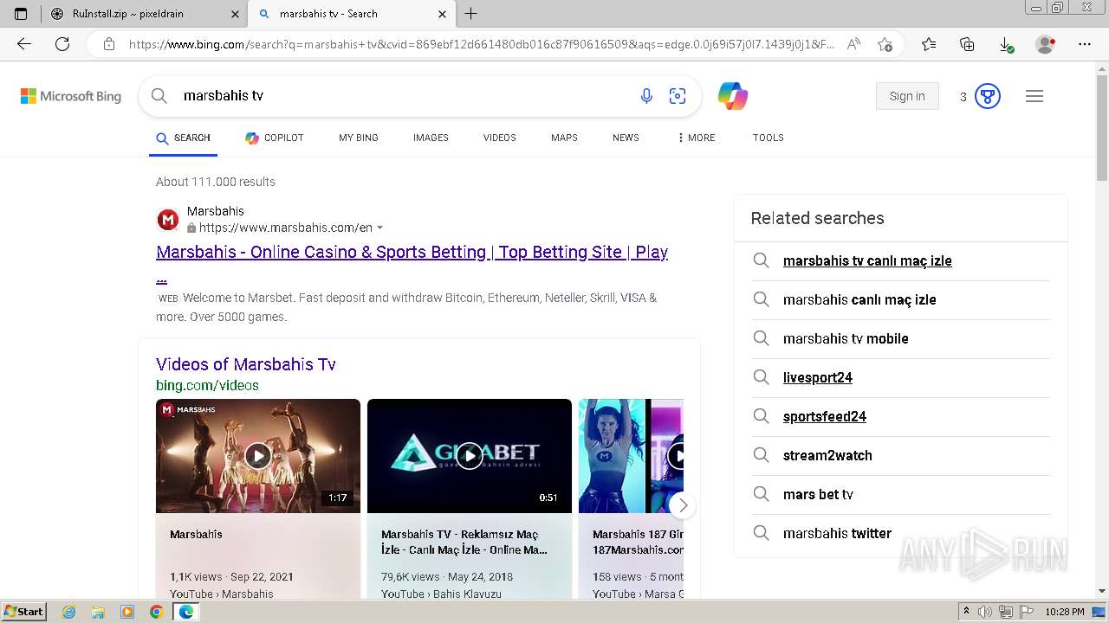Open the browser profile avatar
Image resolution: width=1109 pixels, height=623 pixels.
point(1046,44)
